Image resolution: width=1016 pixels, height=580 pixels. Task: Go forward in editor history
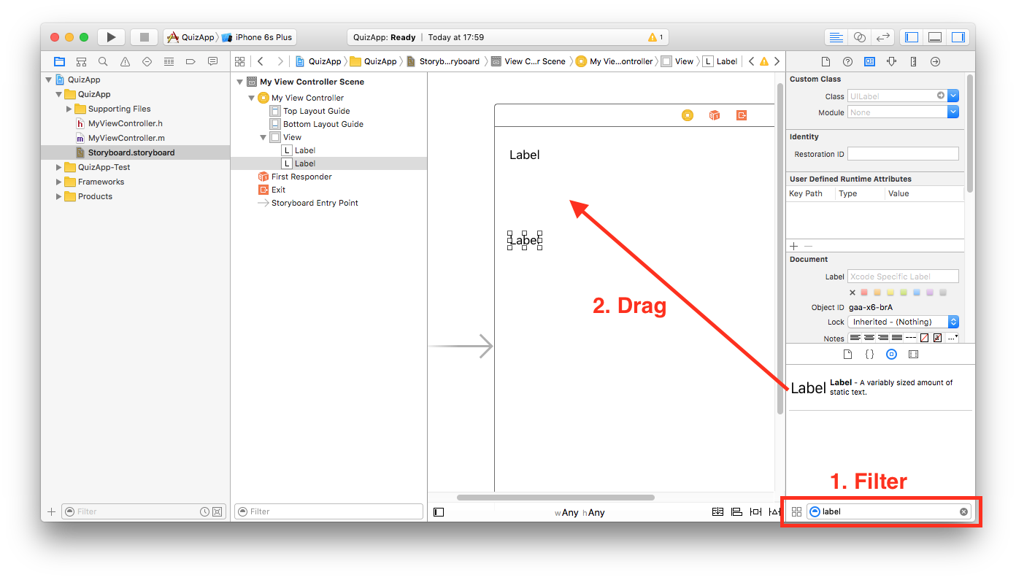click(x=280, y=61)
